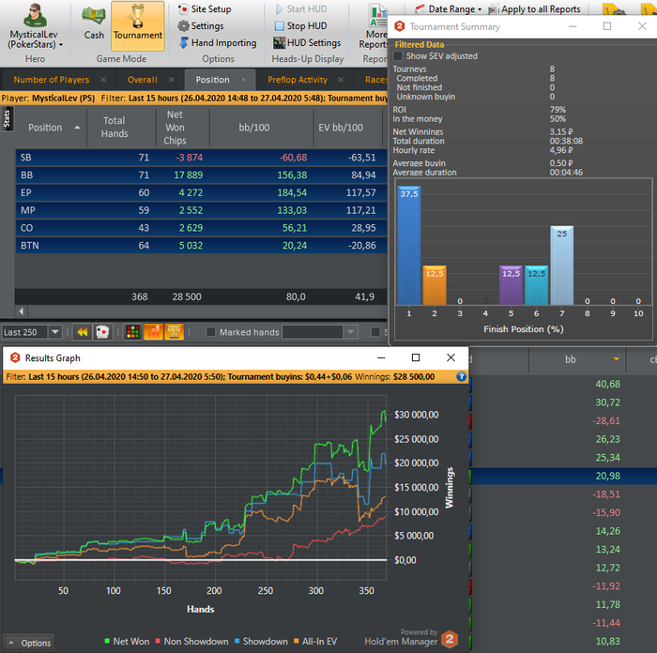
Task: Click the horizontal scrollbar left arrow
Action: (22, 311)
